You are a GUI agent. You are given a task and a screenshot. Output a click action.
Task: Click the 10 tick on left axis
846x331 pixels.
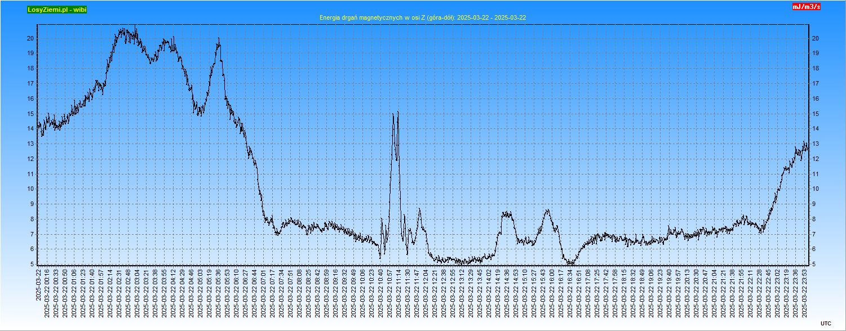pos(31,189)
